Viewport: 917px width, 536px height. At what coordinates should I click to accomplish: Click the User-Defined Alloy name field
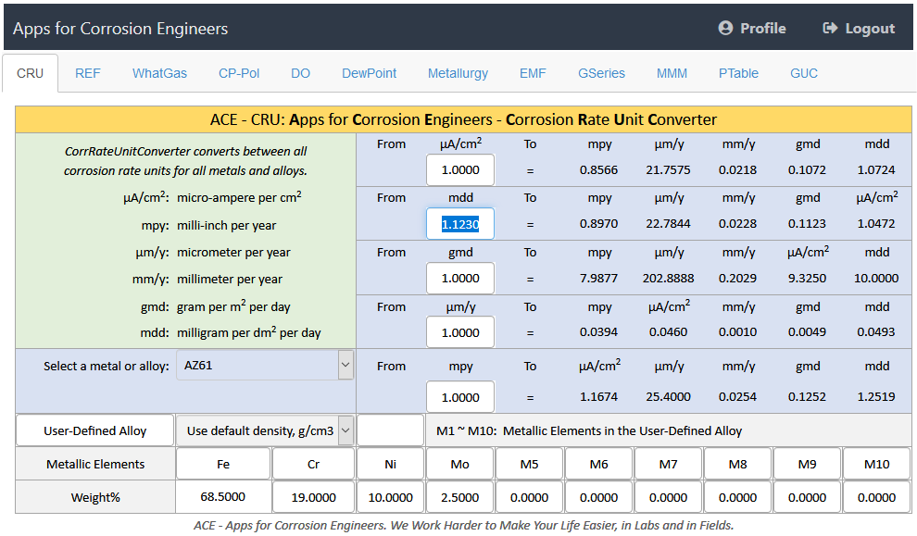(95, 430)
